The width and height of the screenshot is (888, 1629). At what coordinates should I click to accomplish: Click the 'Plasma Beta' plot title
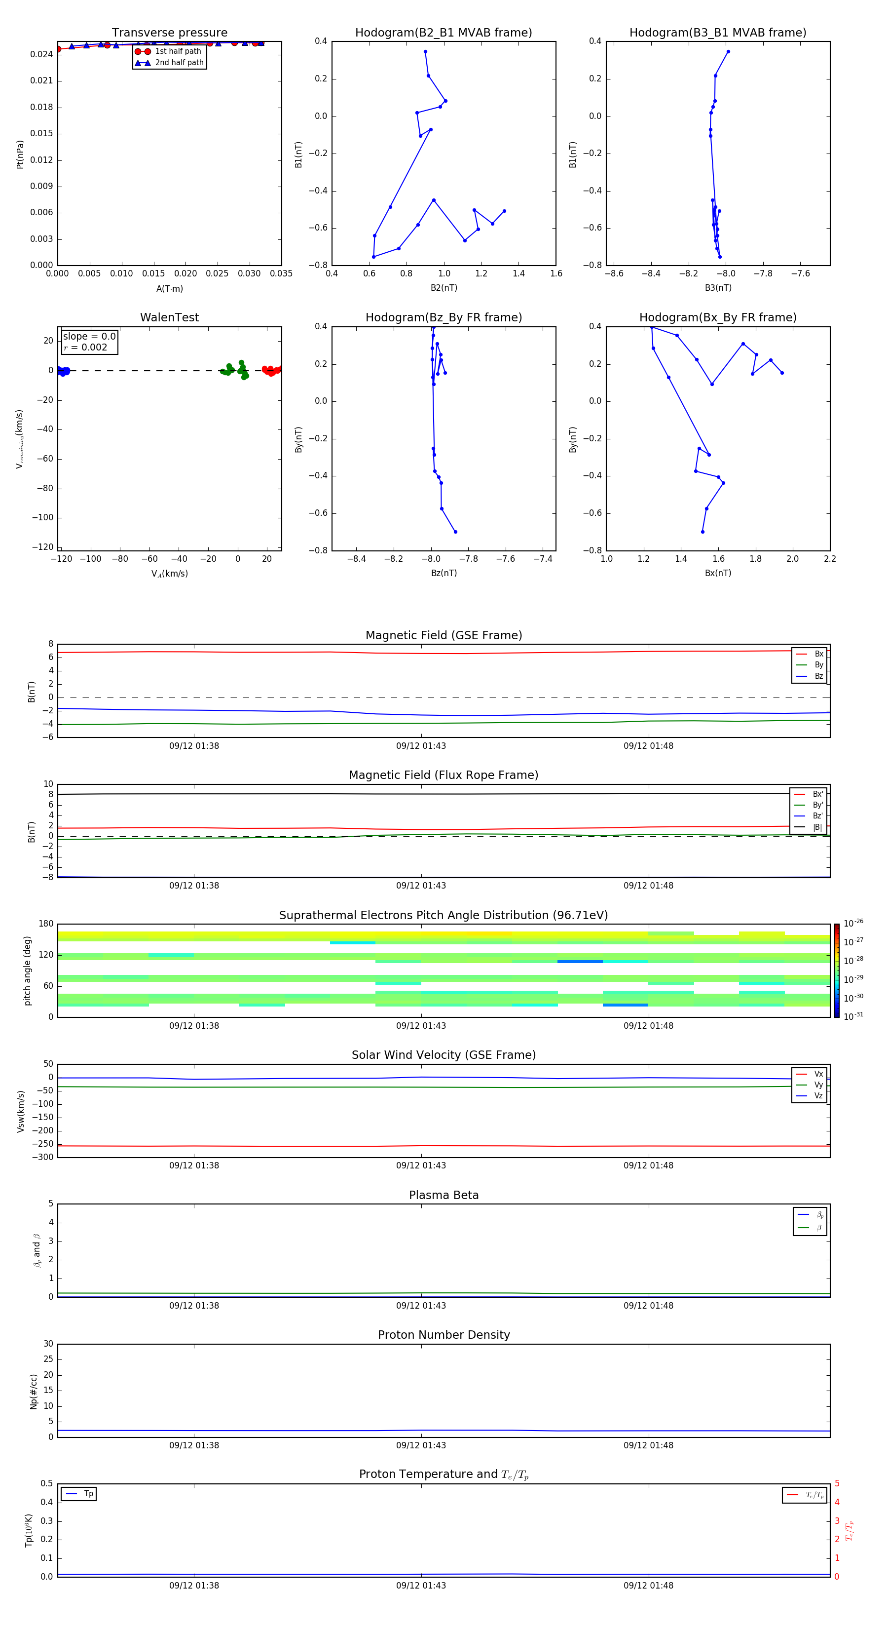[x=444, y=1195]
